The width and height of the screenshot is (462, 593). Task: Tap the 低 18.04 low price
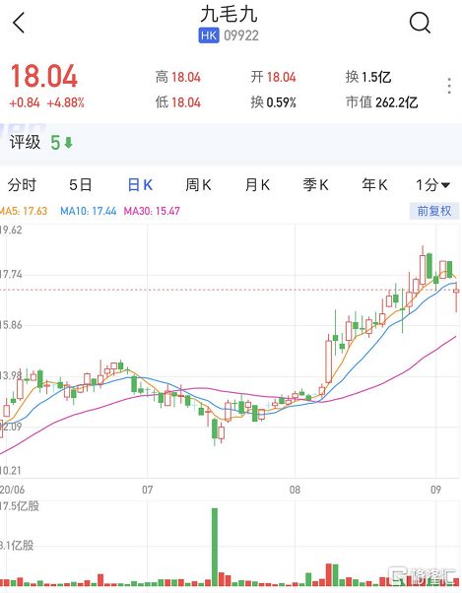pos(178,102)
